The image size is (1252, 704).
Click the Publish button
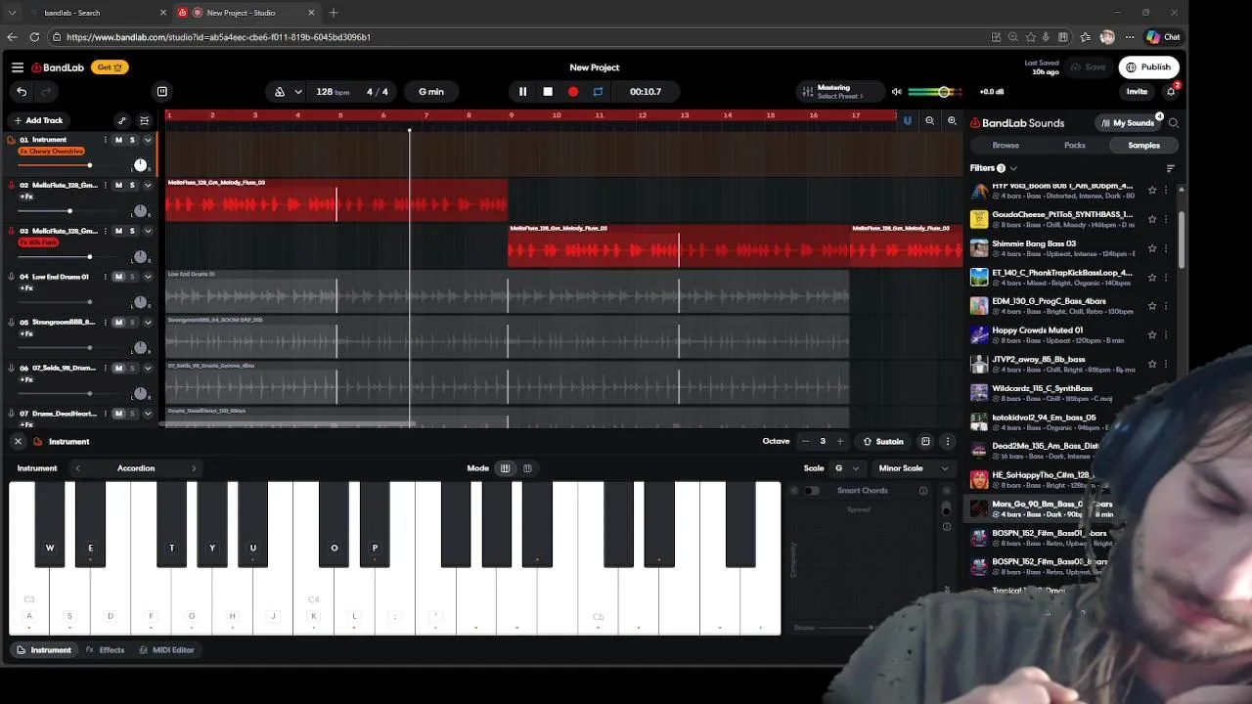[x=1148, y=67]
